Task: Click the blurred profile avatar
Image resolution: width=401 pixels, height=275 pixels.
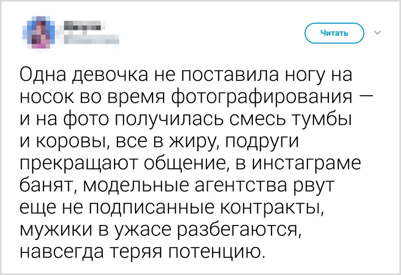Action: pos(39,32)
